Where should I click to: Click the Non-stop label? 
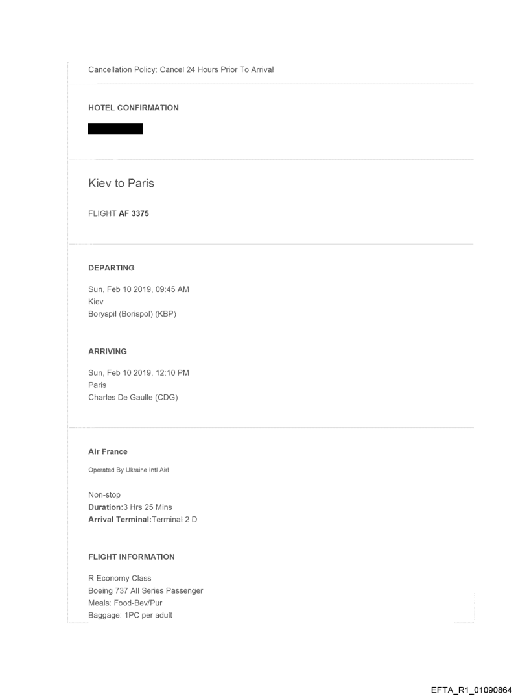pos(104,495)
